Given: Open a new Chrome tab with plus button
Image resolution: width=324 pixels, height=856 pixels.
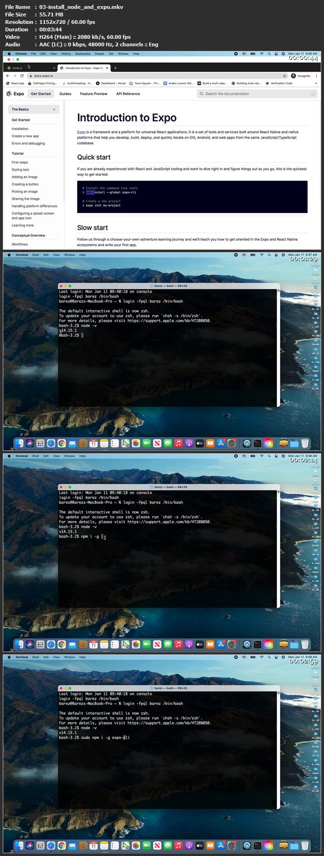Looking at the screenshot, I should point(115,68).
